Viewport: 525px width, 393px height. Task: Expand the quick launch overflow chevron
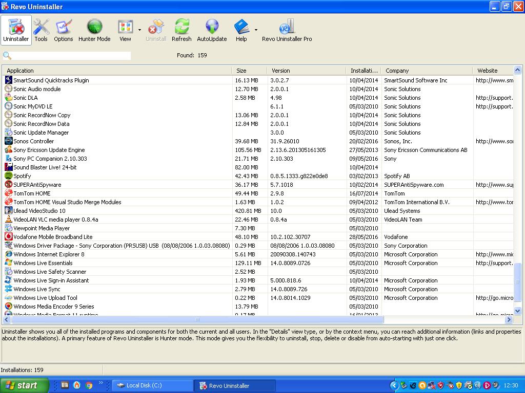100,383
